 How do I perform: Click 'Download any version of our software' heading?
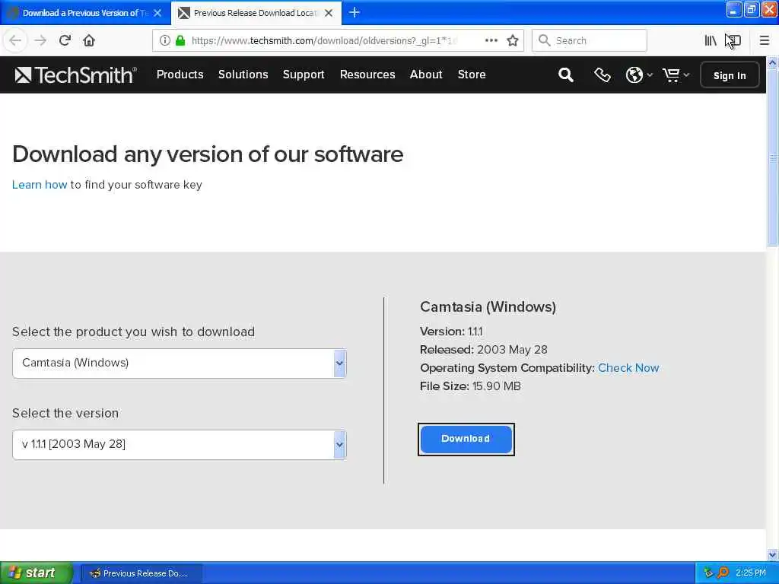pos(208,154)
